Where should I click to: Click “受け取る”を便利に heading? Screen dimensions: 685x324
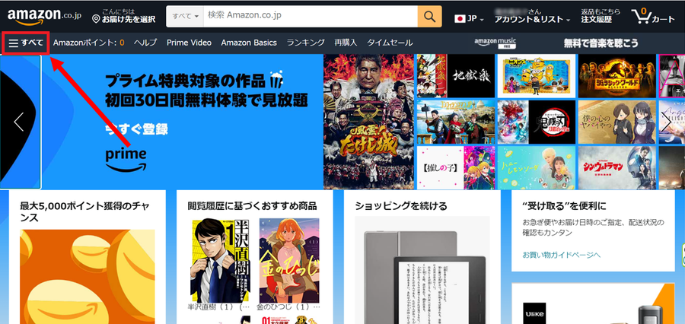pyautogui.click(x=564, y=205)
